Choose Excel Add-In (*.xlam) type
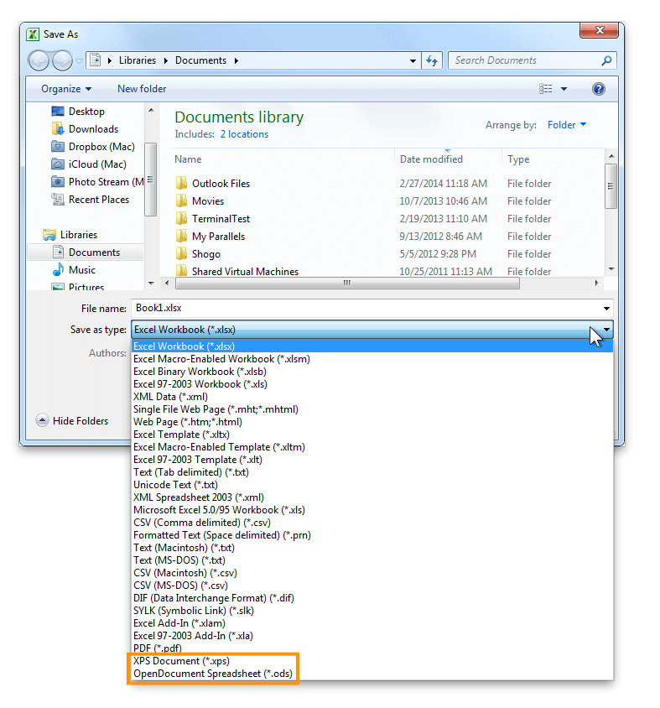Viewport: 660px width, 708px height. 372,623
